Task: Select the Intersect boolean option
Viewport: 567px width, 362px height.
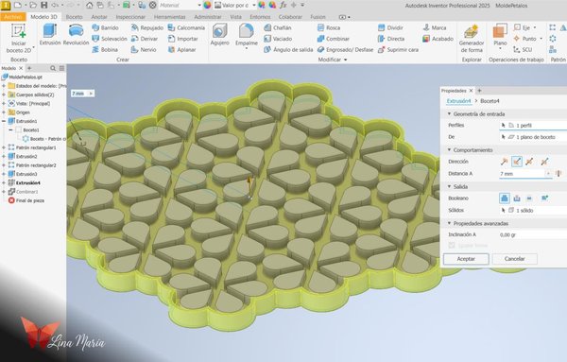Action: click(x=529, y=198)
